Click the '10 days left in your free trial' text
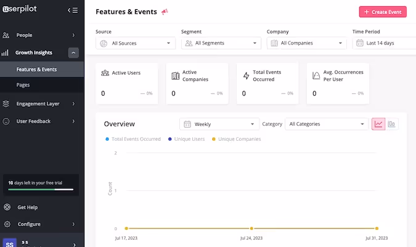 click(x=35, y=183)
